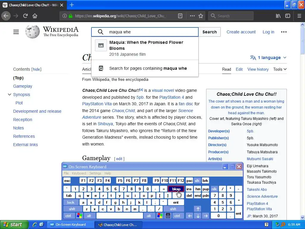The image size is (305, 229).
Task: Close the Chaos;Child Love Chu Chu tab
Action: (x=62, y=5)
